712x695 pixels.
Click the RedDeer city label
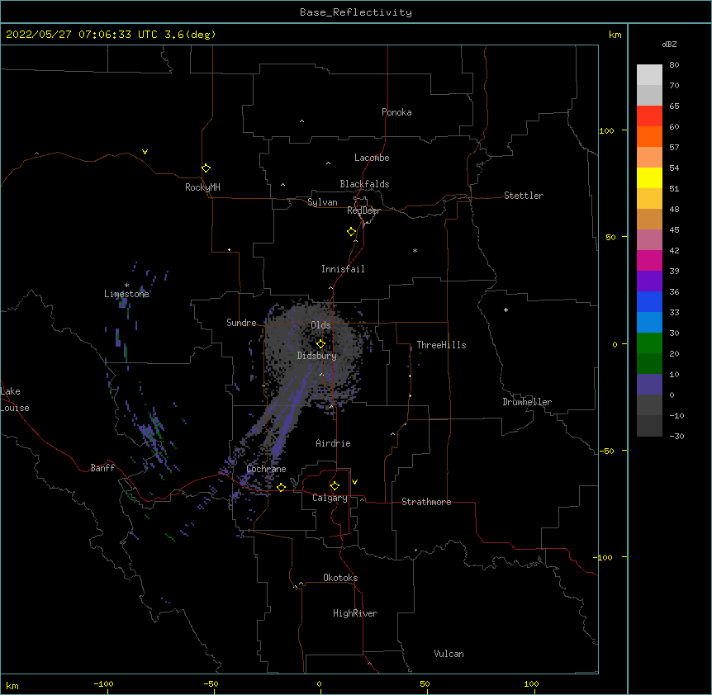363,210
